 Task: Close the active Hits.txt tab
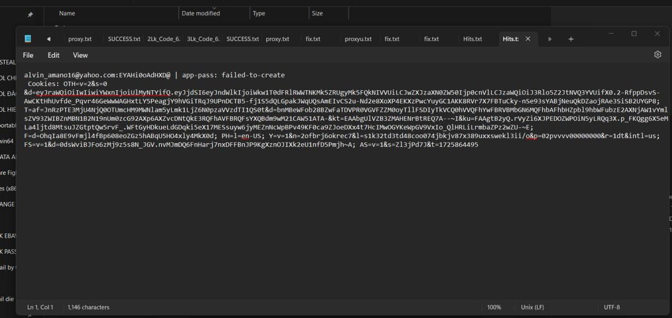coord(528,39)
